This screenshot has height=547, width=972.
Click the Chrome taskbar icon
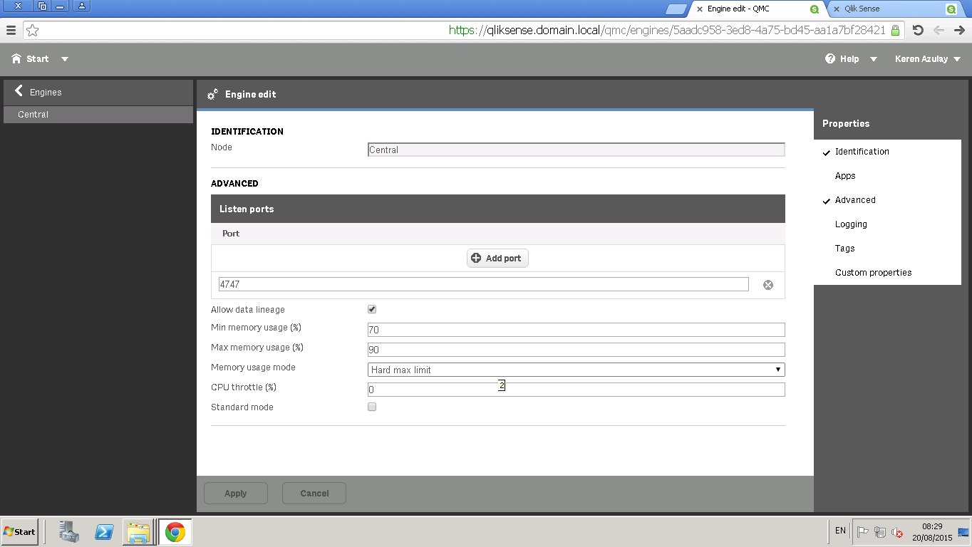pos(175,531)
